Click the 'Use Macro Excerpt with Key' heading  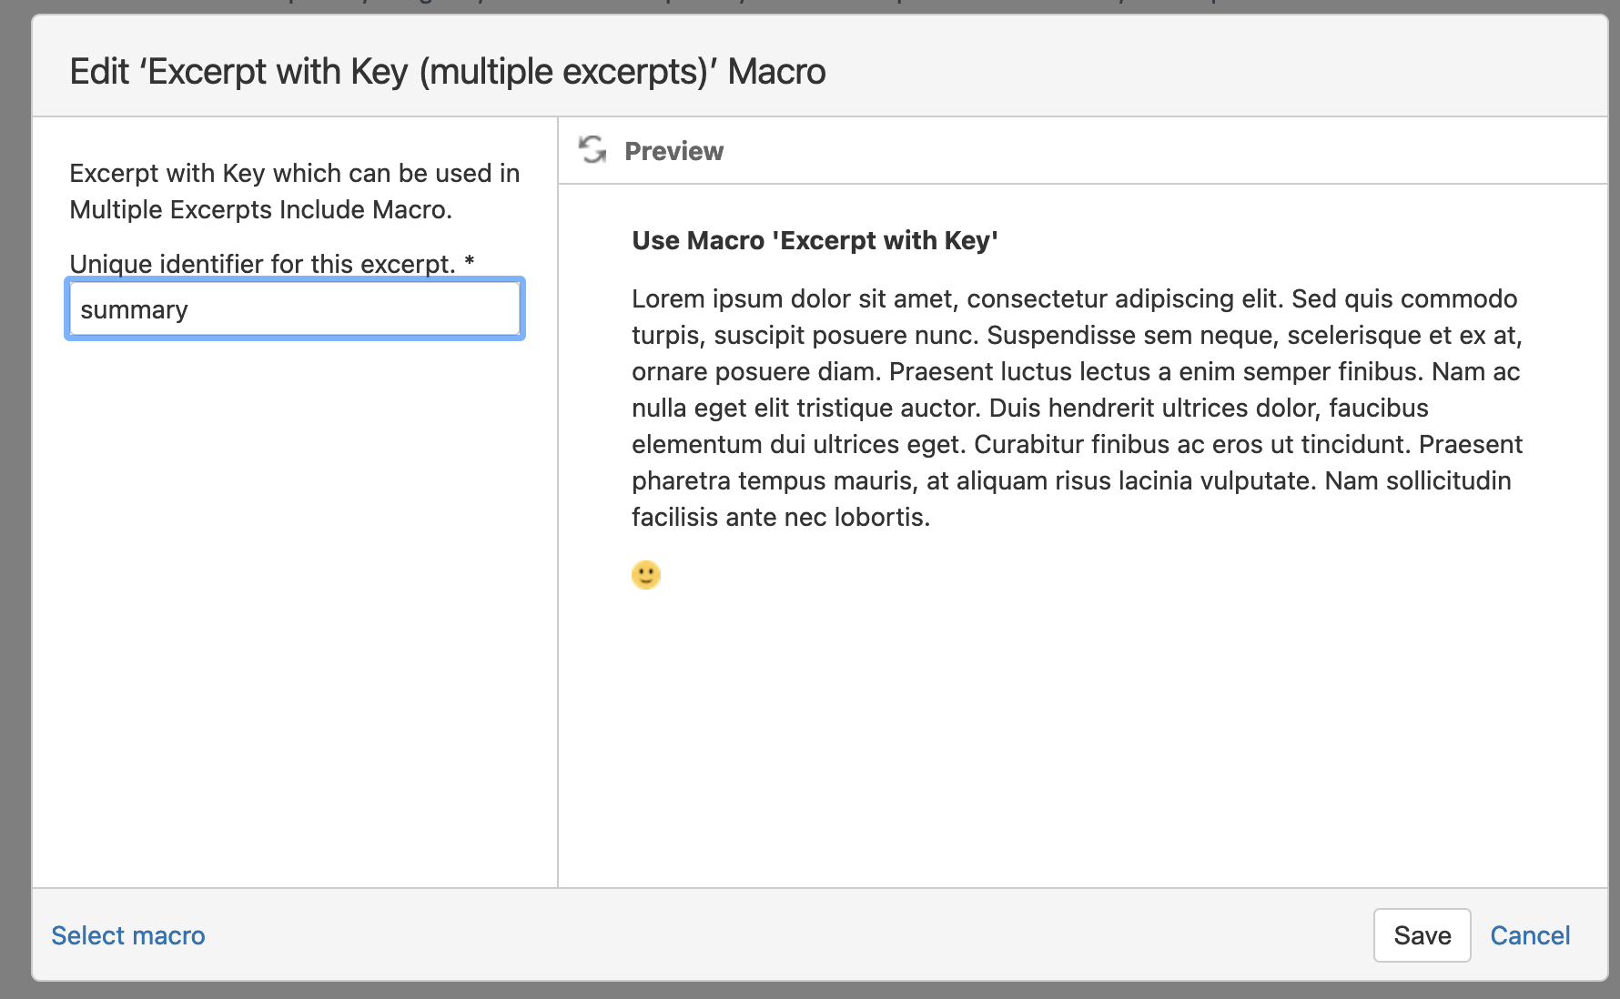[x=815, y=240]
